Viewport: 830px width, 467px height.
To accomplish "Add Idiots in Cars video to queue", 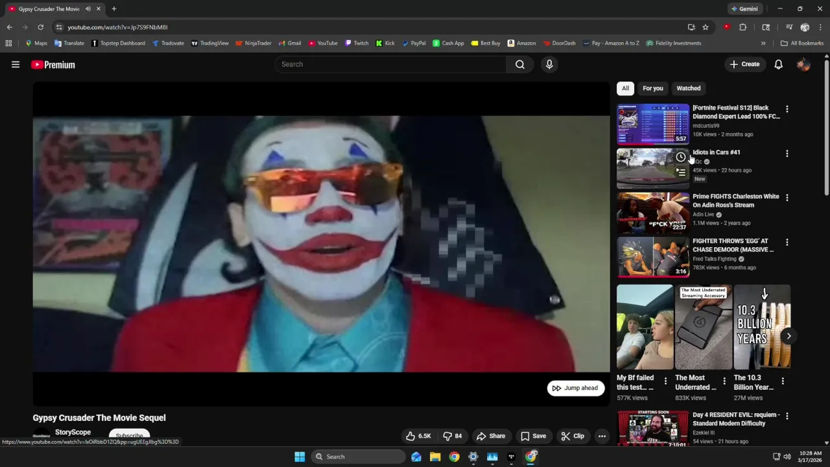I will coord(680,172).
